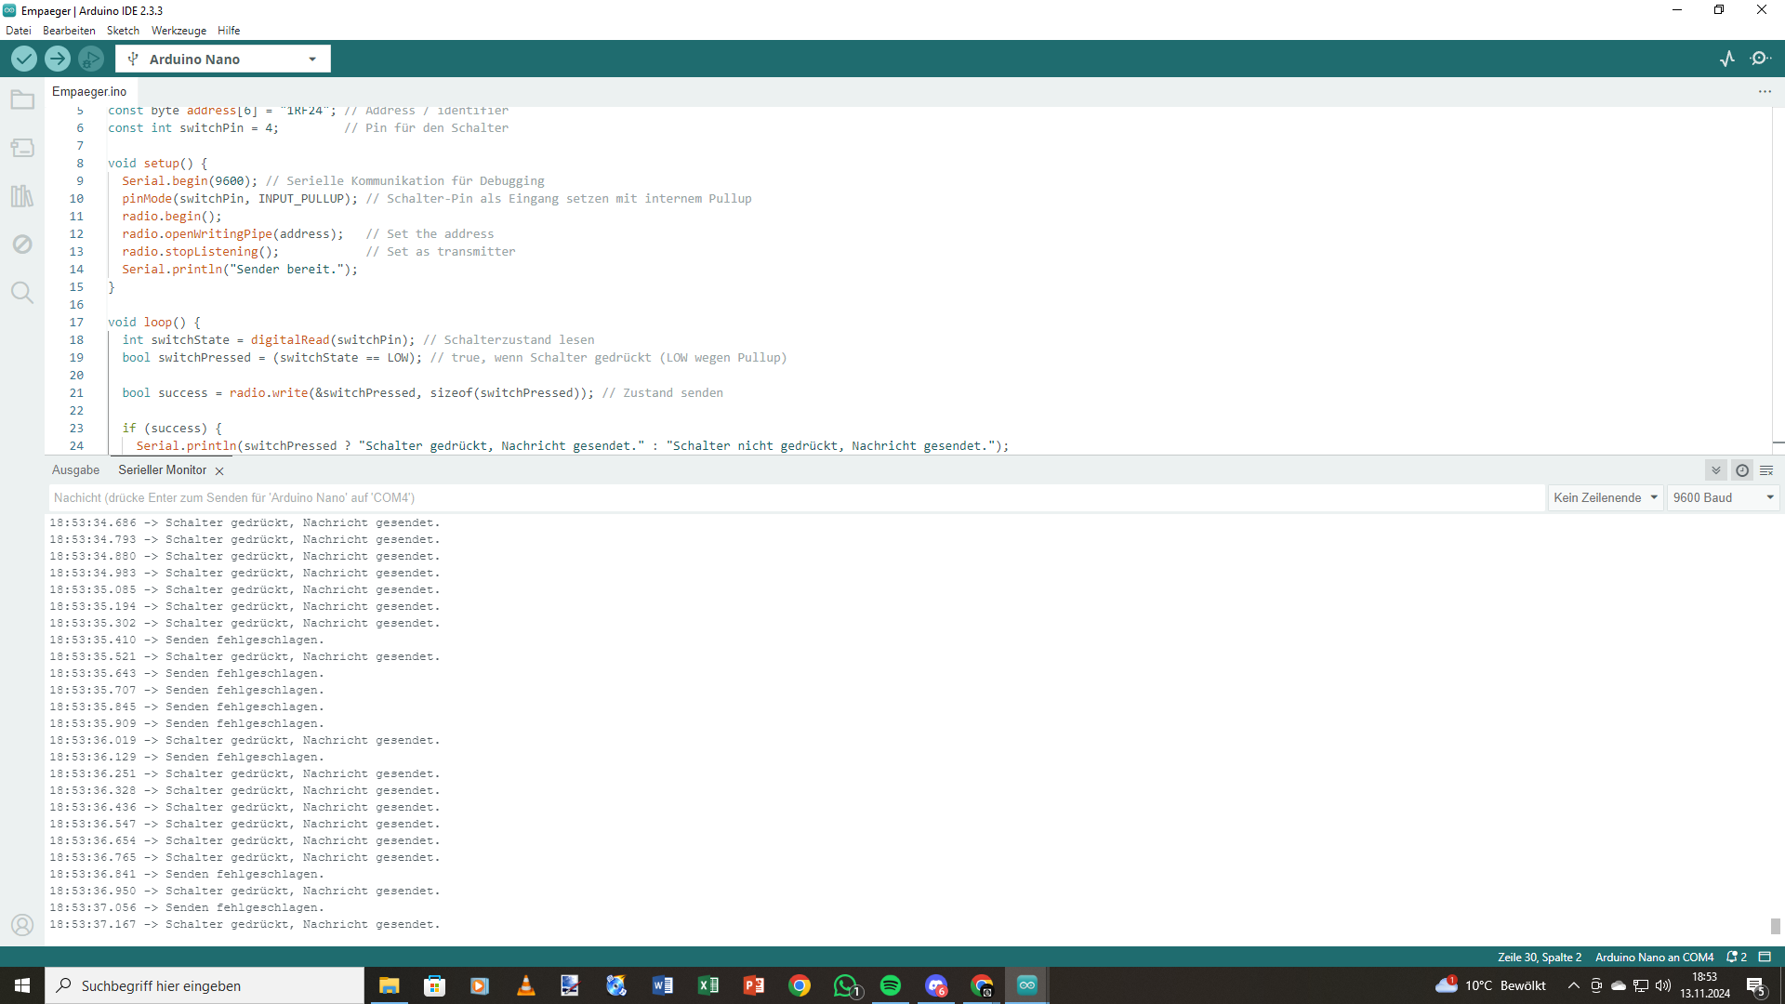Open the Debug panel in sidebar
The width and height of the screenshot is (1785, 1004).
[x=22, y=244]
